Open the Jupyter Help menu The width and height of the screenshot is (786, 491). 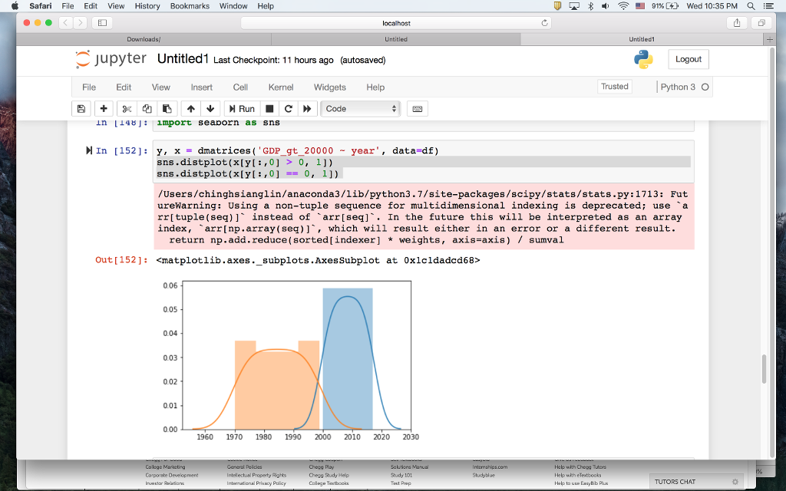coord(375,87)
